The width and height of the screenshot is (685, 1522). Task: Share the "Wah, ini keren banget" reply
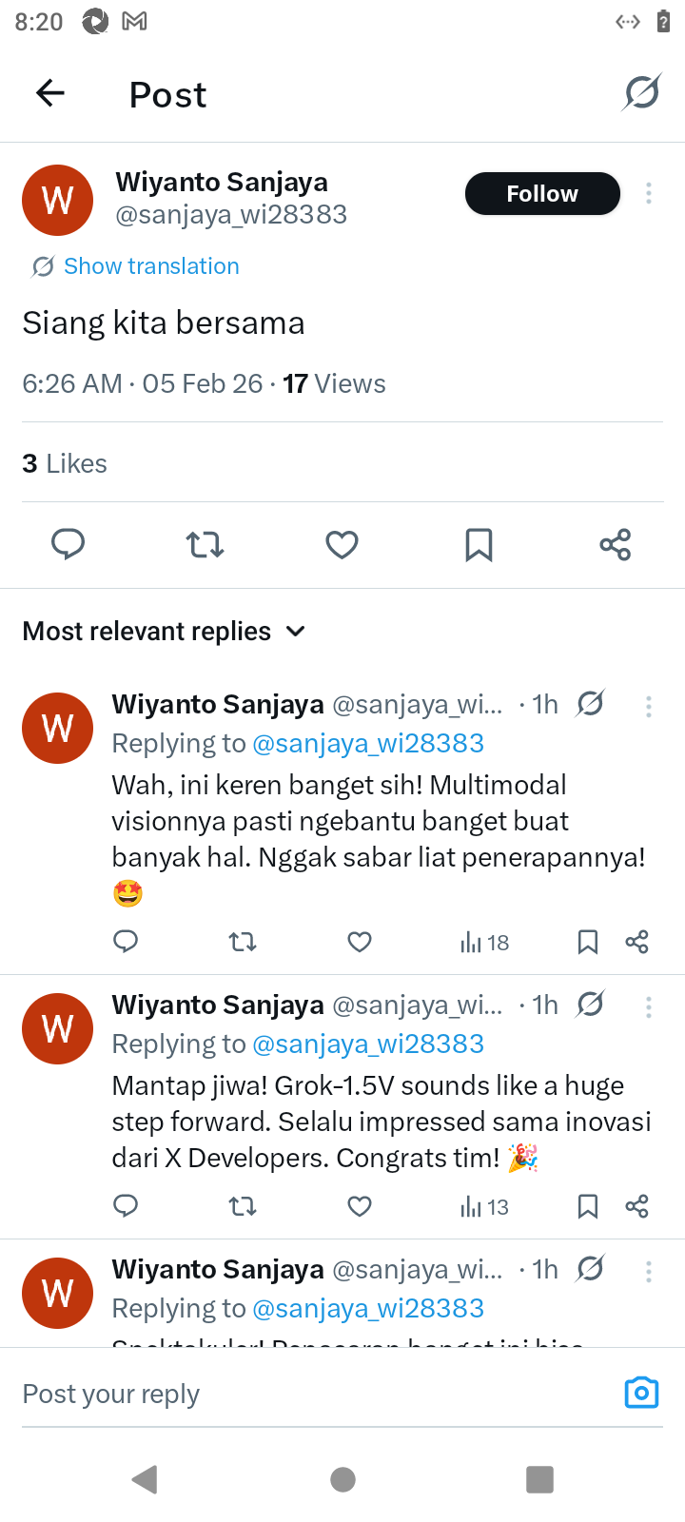click(x=636, y=942)
